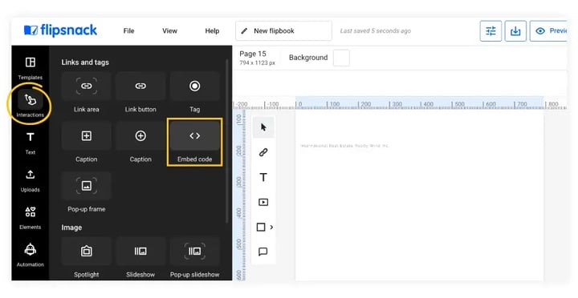Open the View menu
The image size is (578, 298).
(x=169, y=31)
